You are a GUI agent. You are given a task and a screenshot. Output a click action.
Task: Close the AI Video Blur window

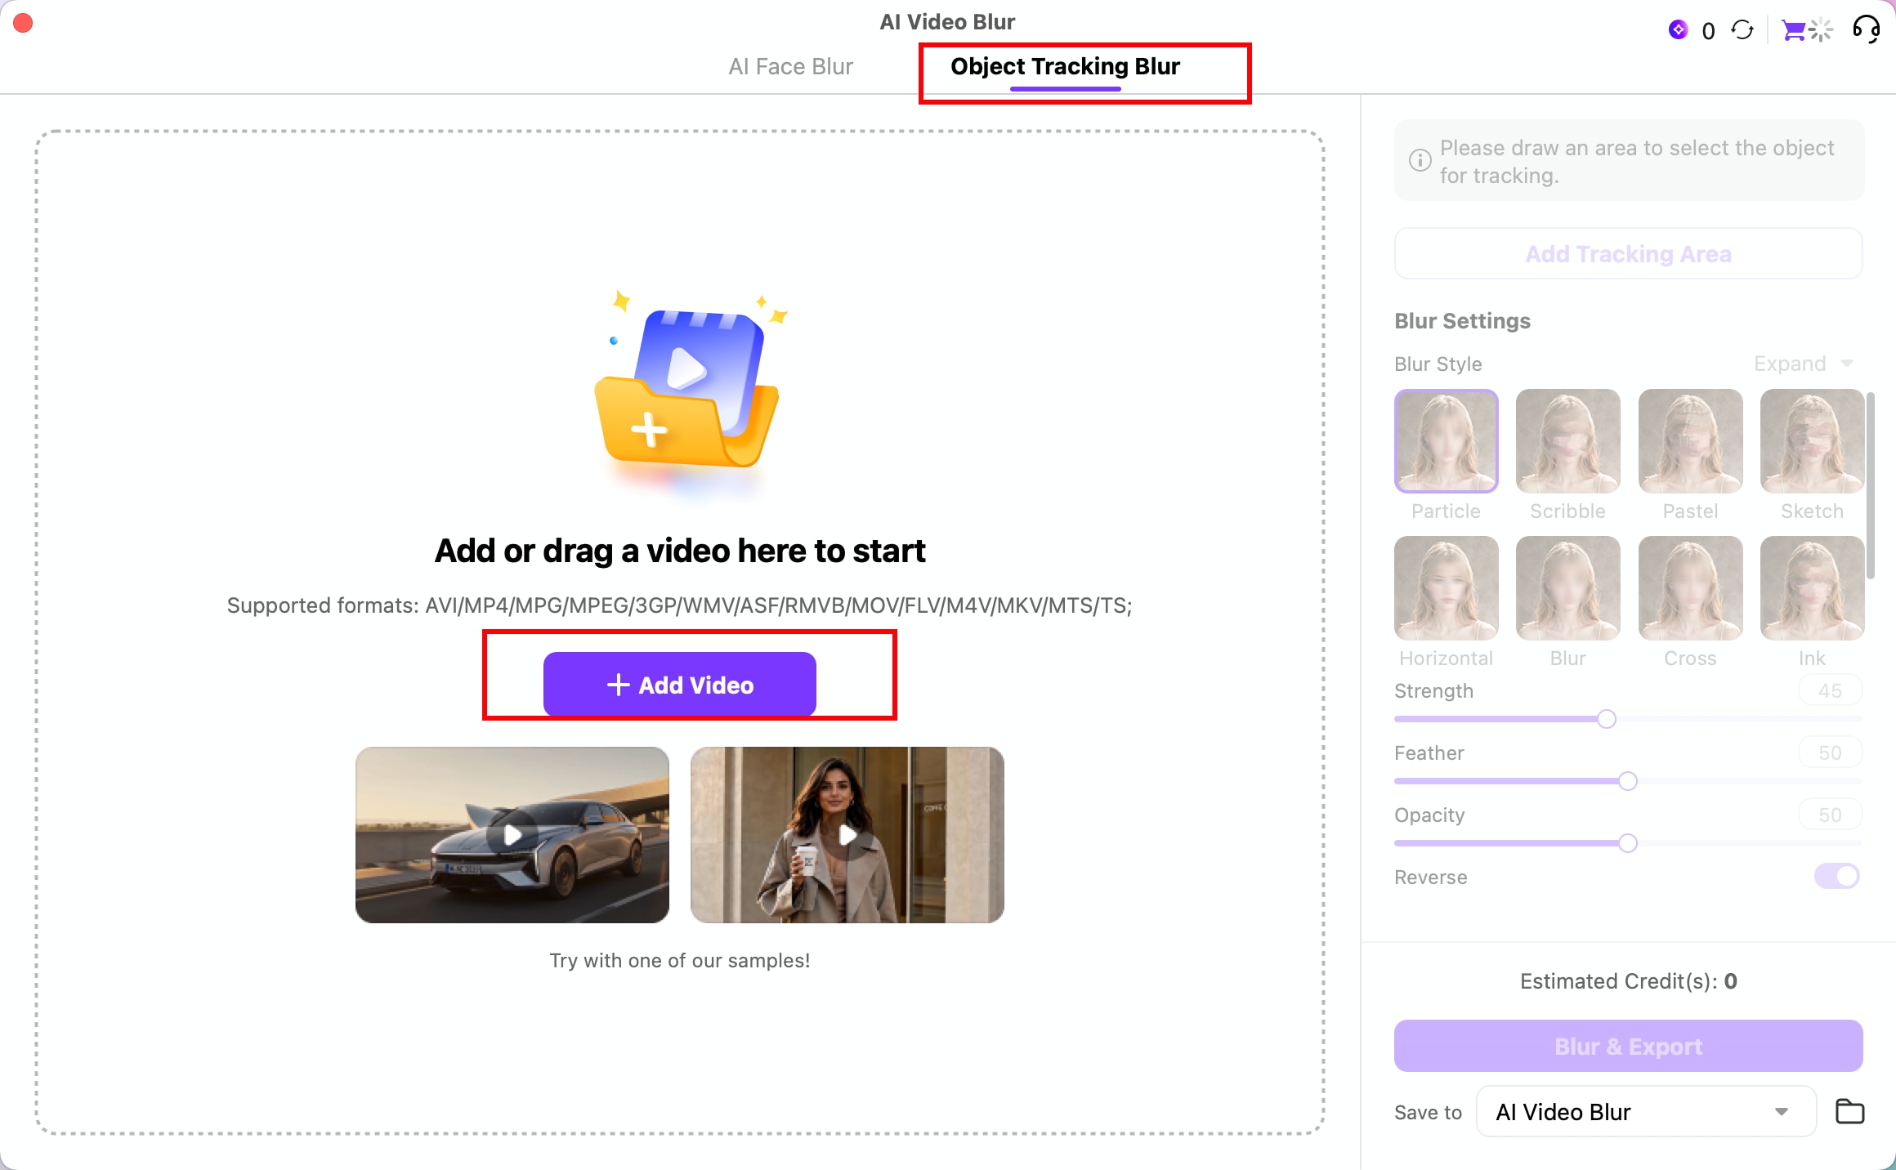[x=23, y=22]
